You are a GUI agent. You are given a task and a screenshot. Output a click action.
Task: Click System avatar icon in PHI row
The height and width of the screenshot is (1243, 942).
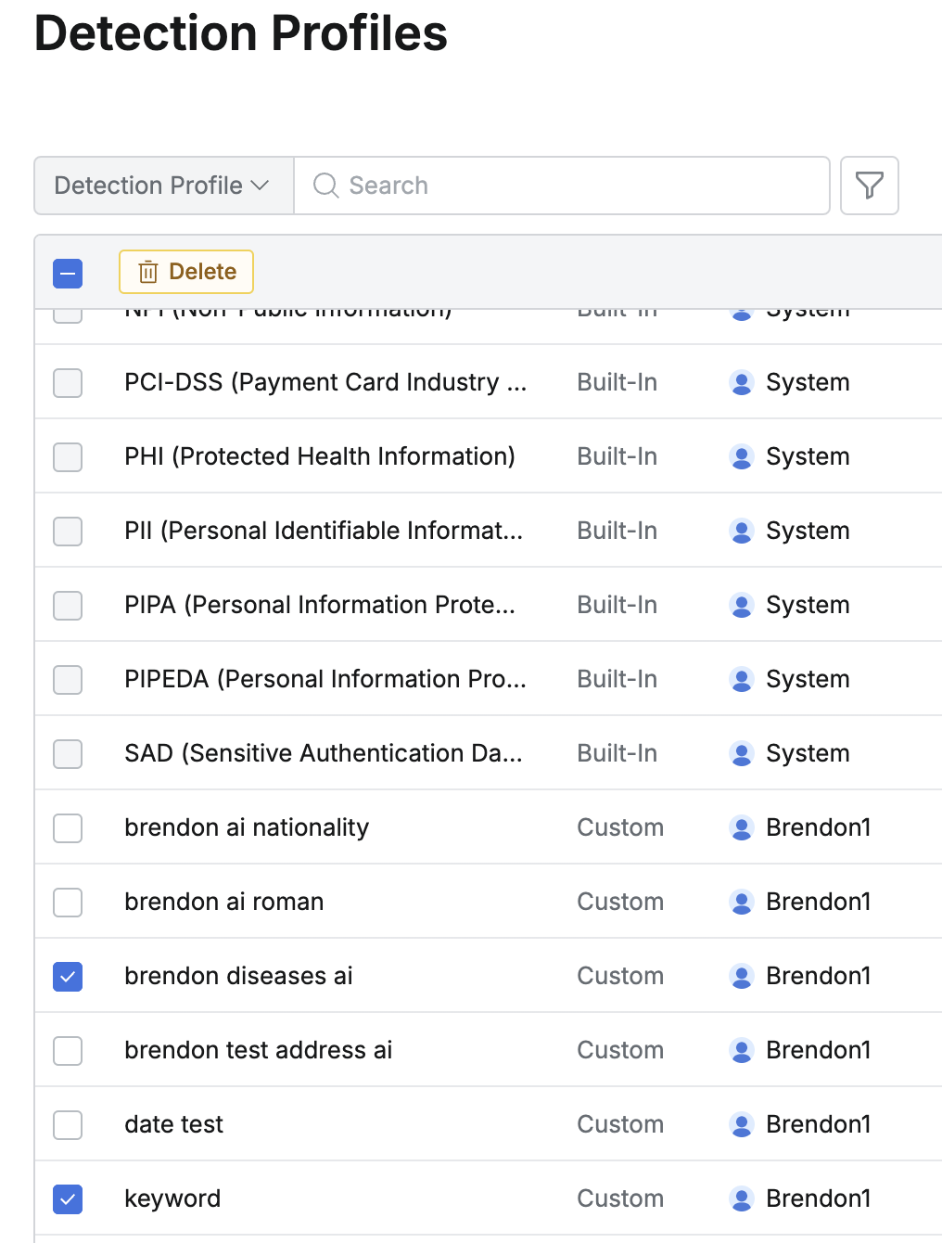coord(741,456)
